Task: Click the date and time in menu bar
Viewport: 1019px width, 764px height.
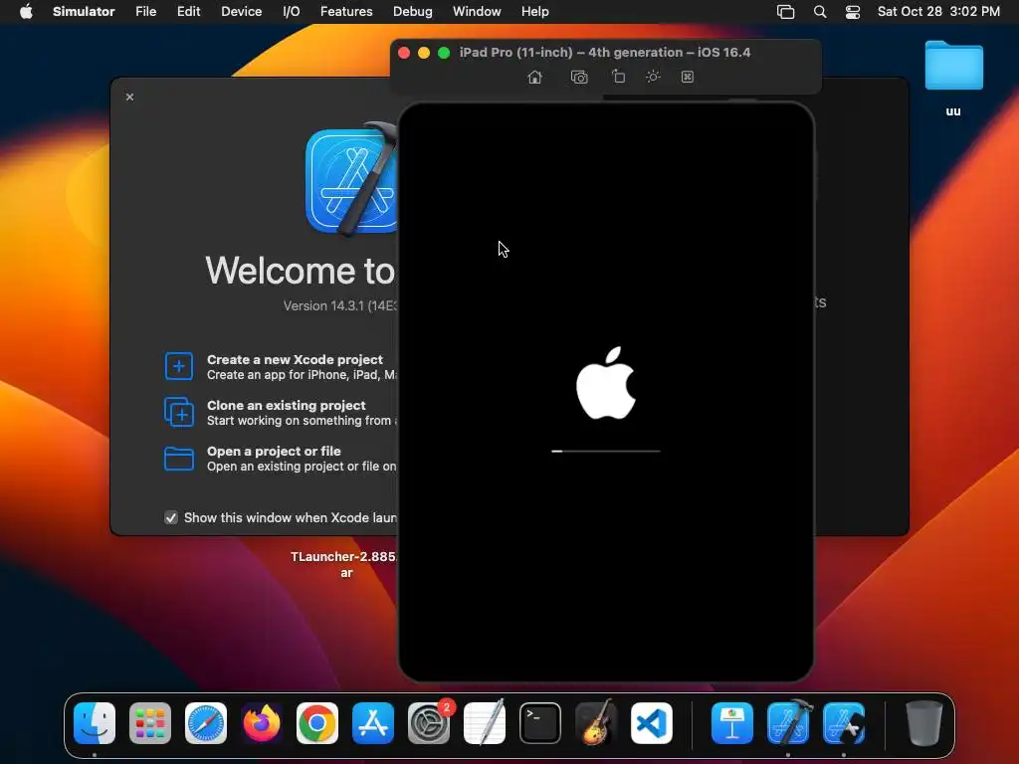Action: tap(938, 11)
